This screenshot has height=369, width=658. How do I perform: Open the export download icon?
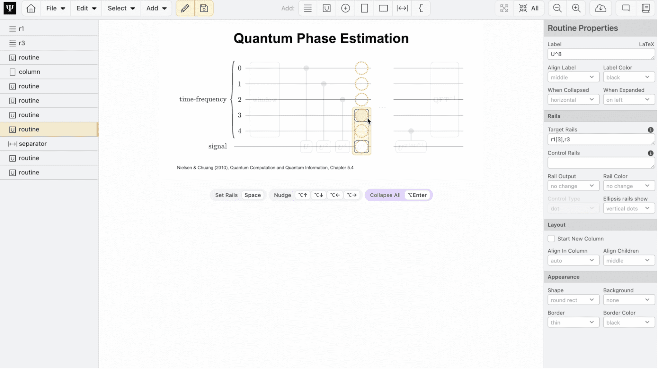(x=600, y=8)
